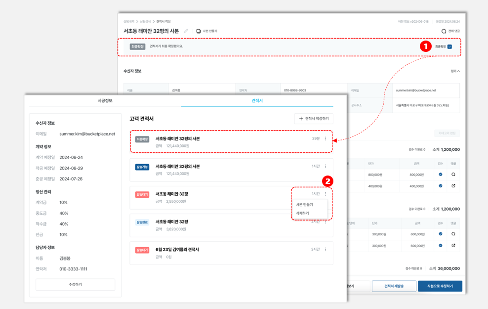Viewport: 488px width, 309px height.
Task: Click email summer.kim@bucketplace.net in left panel
Action: pos(87,134)
